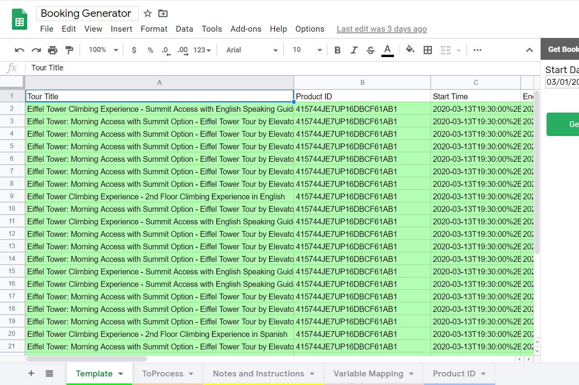Viewport: 579px width, 385px height.
Task: Click the merge cells icon
Action: click(446, 50)
